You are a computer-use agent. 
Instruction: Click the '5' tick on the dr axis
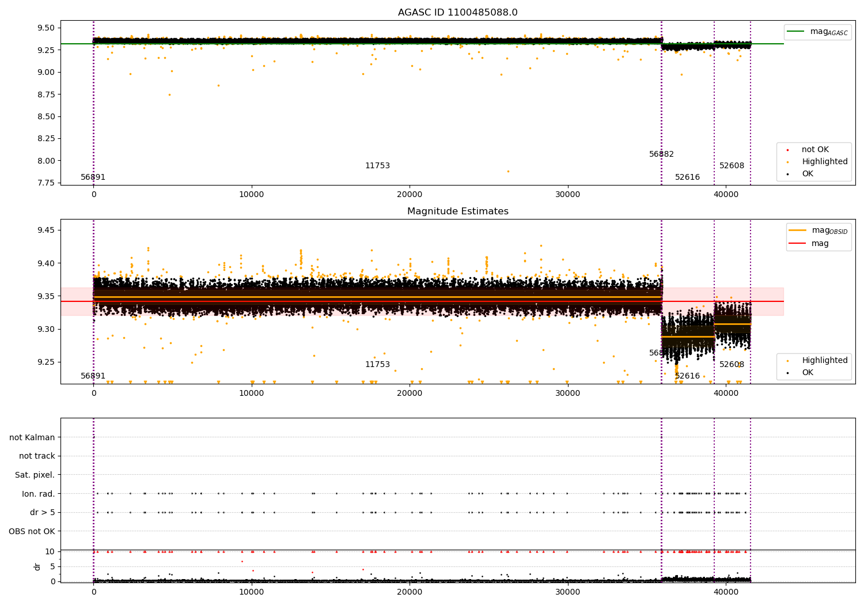(x=52, y=567)
